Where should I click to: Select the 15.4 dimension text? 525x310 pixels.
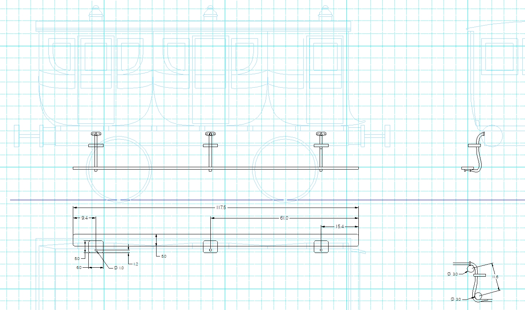[x=340, y=226]
